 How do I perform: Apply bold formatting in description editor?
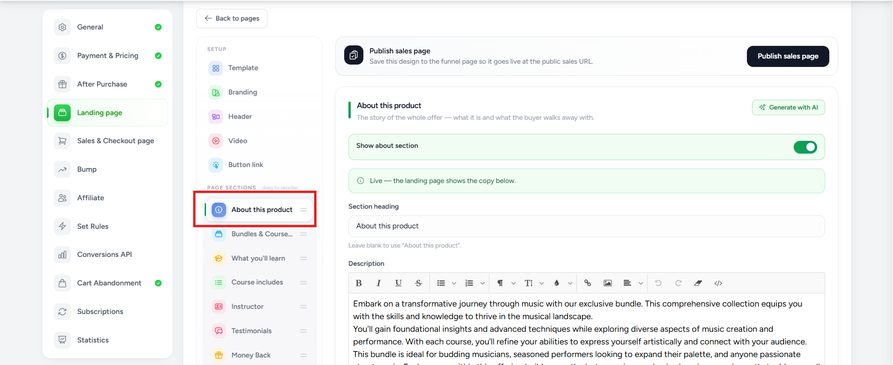[x=359, y=283]
